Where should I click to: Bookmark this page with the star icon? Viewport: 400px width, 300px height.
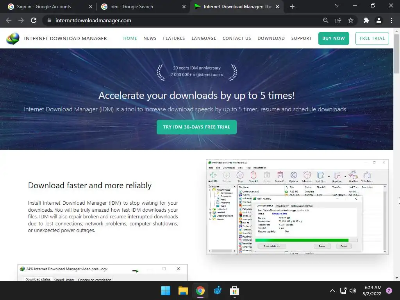[351, 20]
